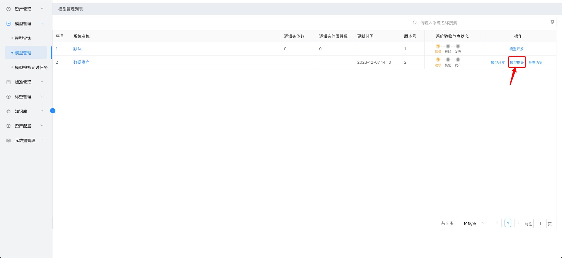Viewport: 562px width, 258px height.
Task: Go to the previous page arrow
Action: coord(497,223)
